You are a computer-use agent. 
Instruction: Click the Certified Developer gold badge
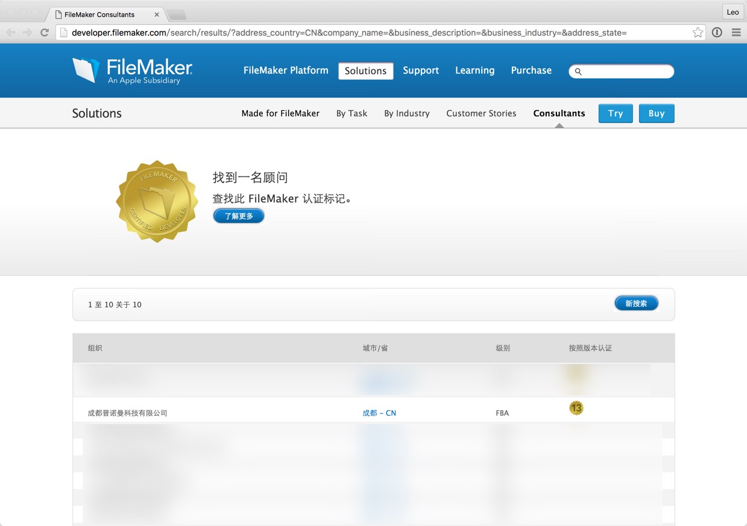pos(157,201)
